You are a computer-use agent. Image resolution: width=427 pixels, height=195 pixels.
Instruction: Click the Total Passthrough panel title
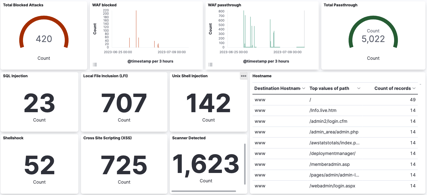point(340,5)
